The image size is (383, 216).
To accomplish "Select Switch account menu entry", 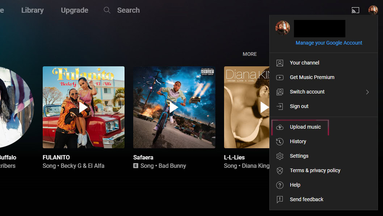I will (324, 92).
